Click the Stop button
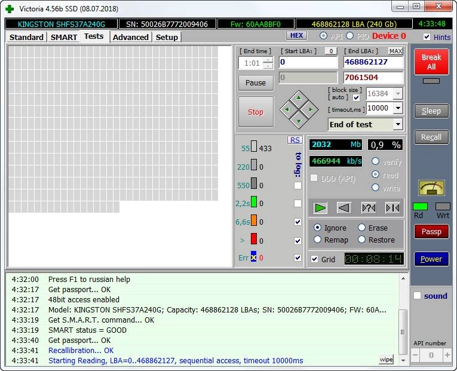 tap(256, 112)
